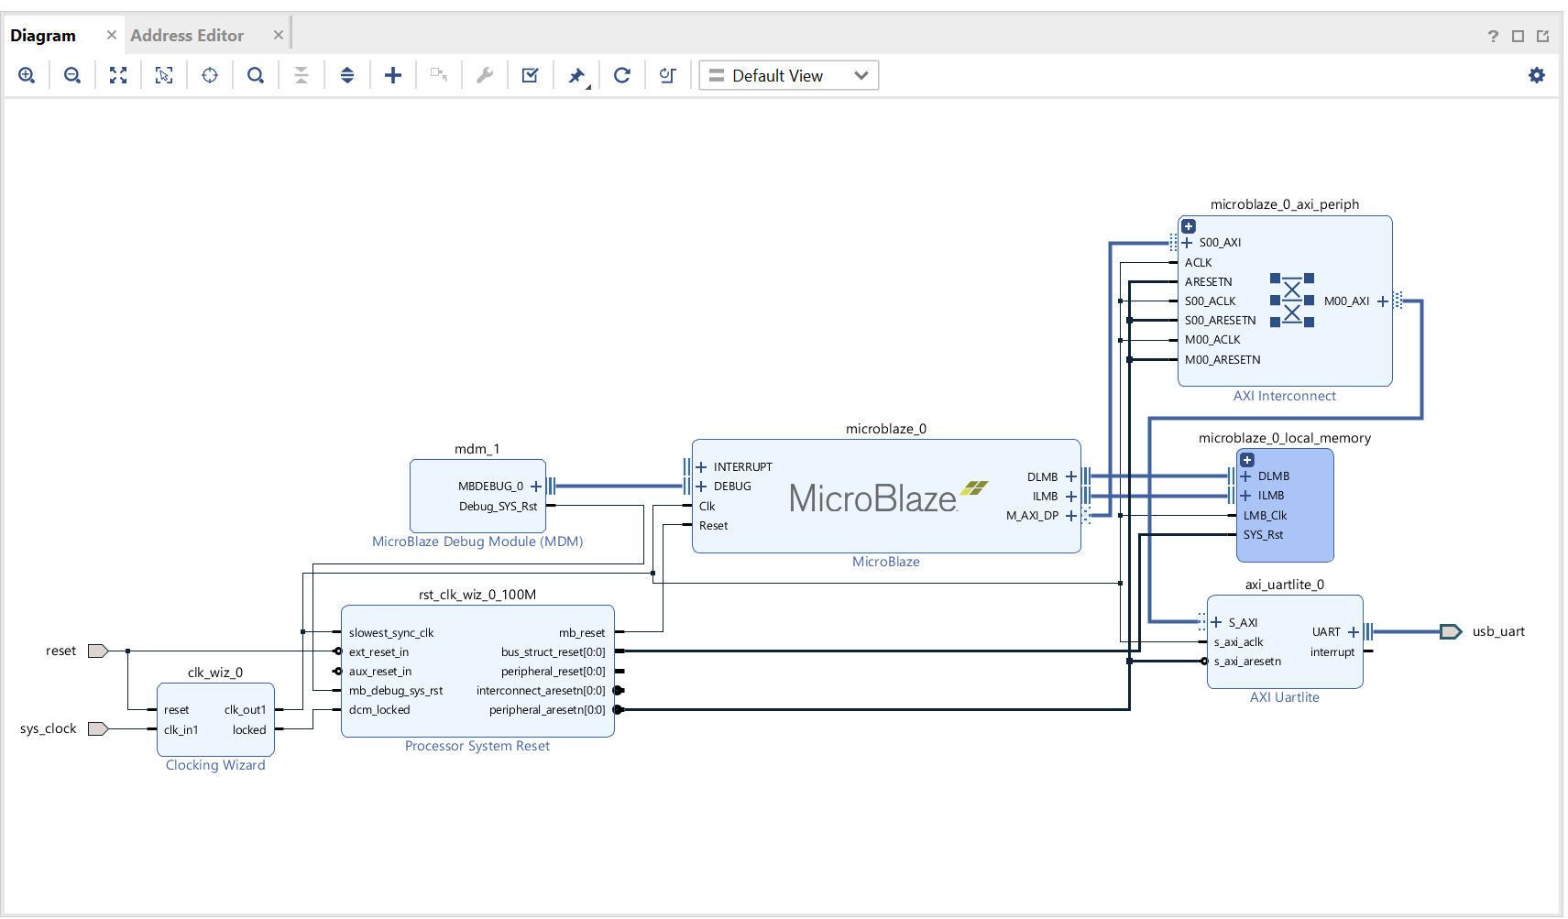Select the sys_clock external port
Screen dimensions: 1568x919
[x=98, y=729]
